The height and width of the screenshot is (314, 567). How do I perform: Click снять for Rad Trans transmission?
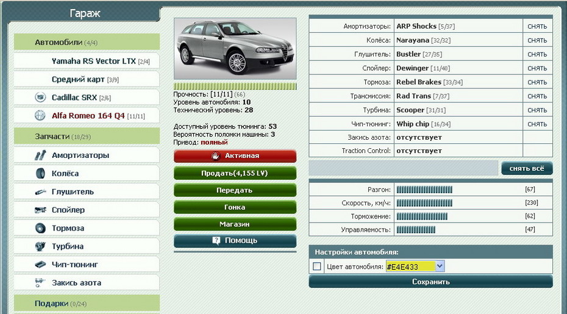pos(537,96)
